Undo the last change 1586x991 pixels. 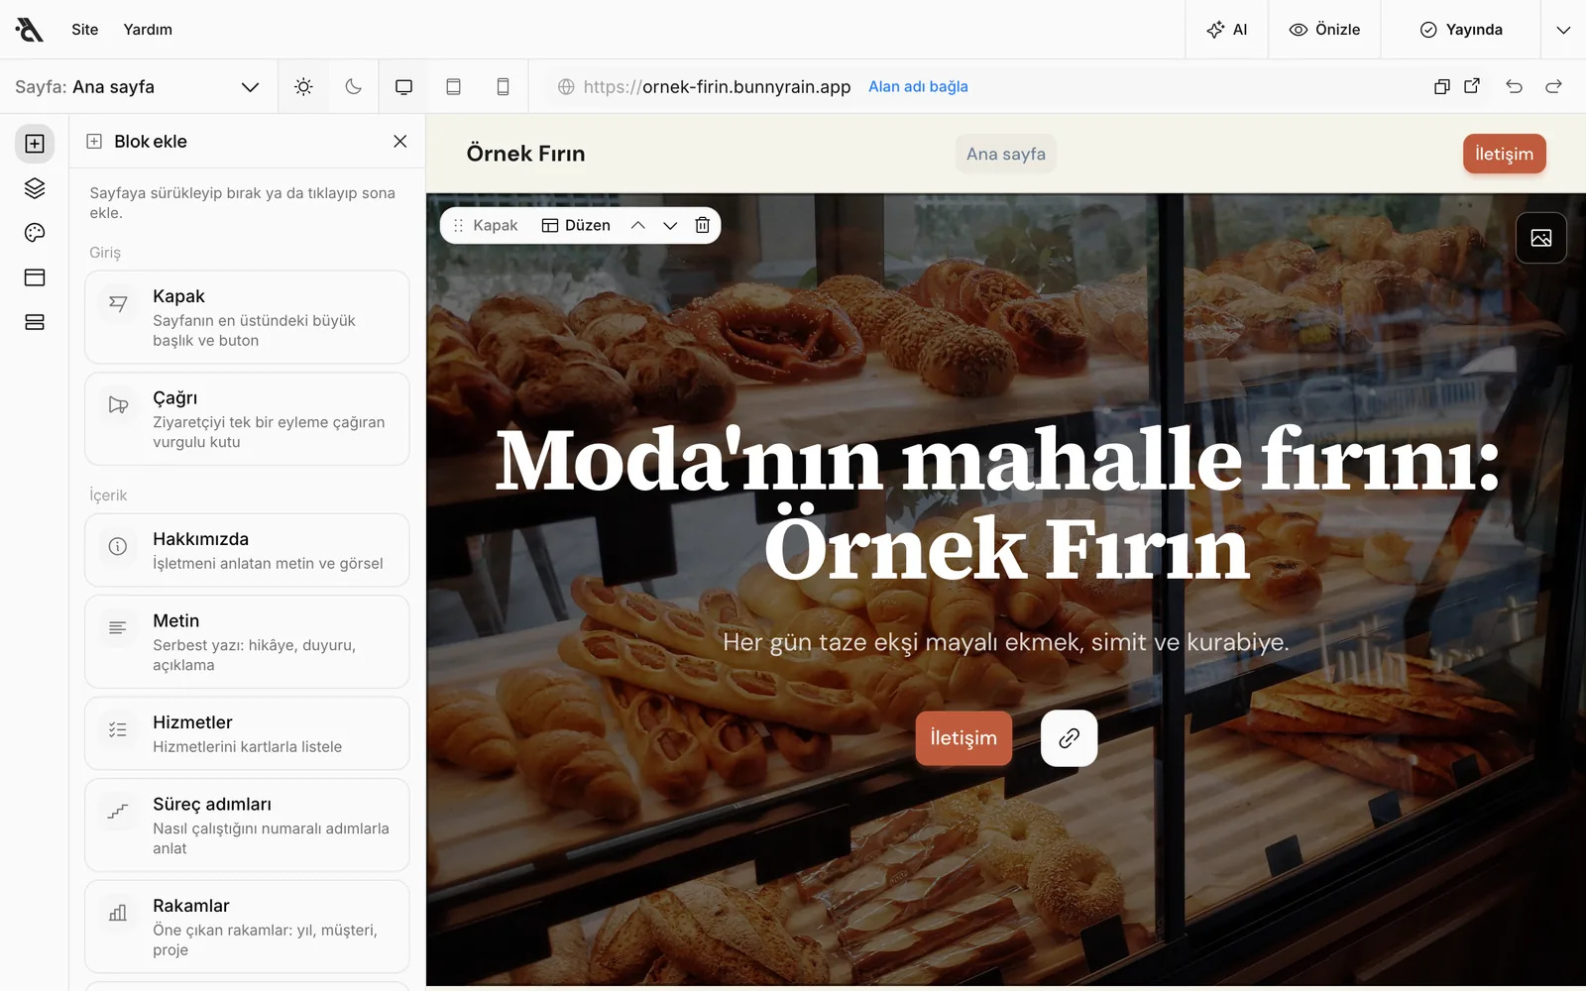(1514, 86)
